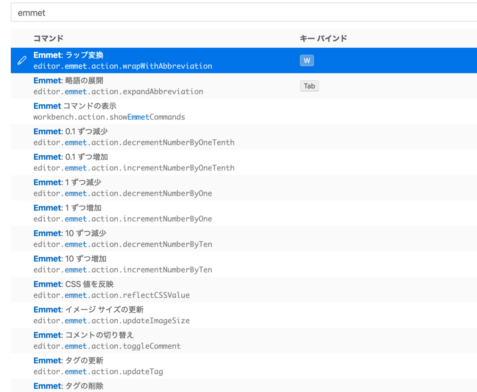Click the pencil edit icon on the ラップ変換 row

point(22,61)
